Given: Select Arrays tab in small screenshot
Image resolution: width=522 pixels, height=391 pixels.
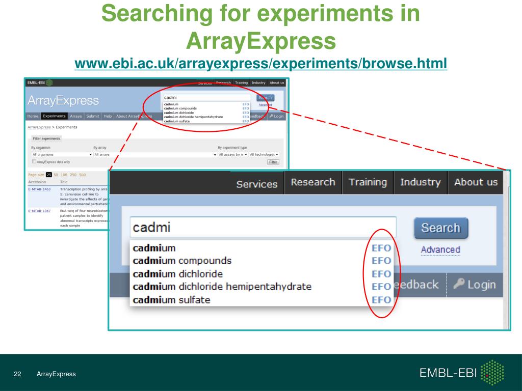Looking at the screenshot, I should tap(76, 116).
